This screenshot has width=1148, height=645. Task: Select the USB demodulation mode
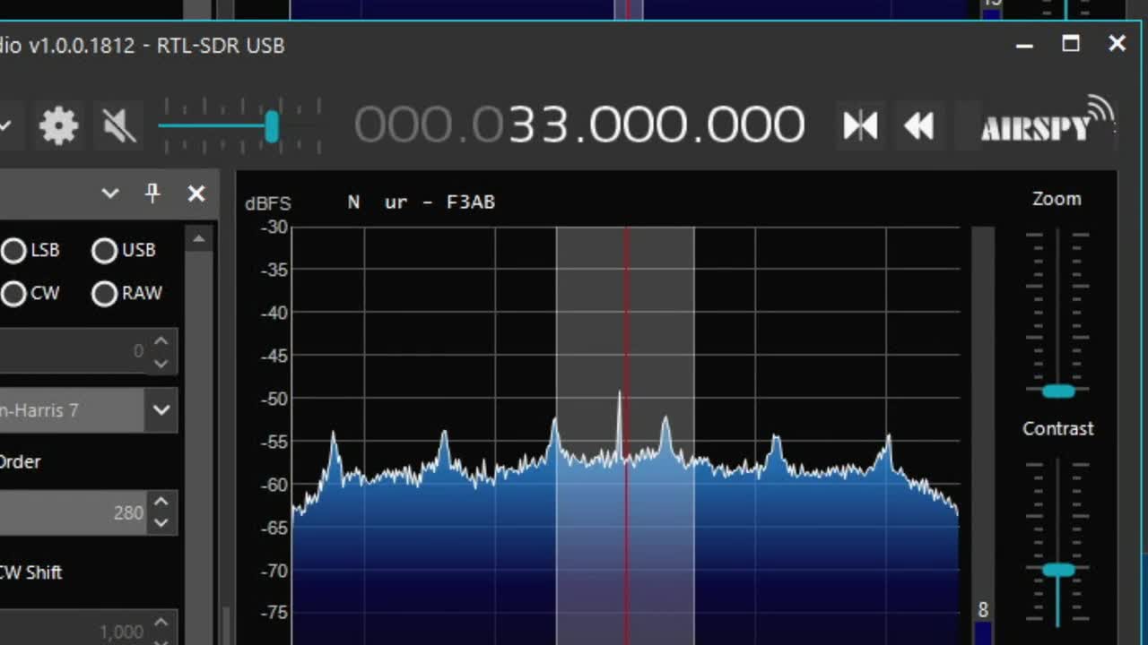[x=105, y=251]
